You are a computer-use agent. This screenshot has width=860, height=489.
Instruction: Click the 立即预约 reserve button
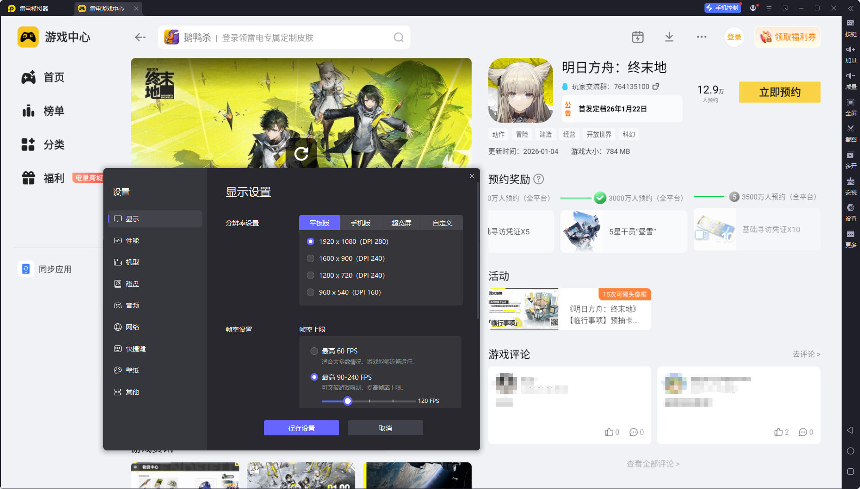[x=779, y=92]
